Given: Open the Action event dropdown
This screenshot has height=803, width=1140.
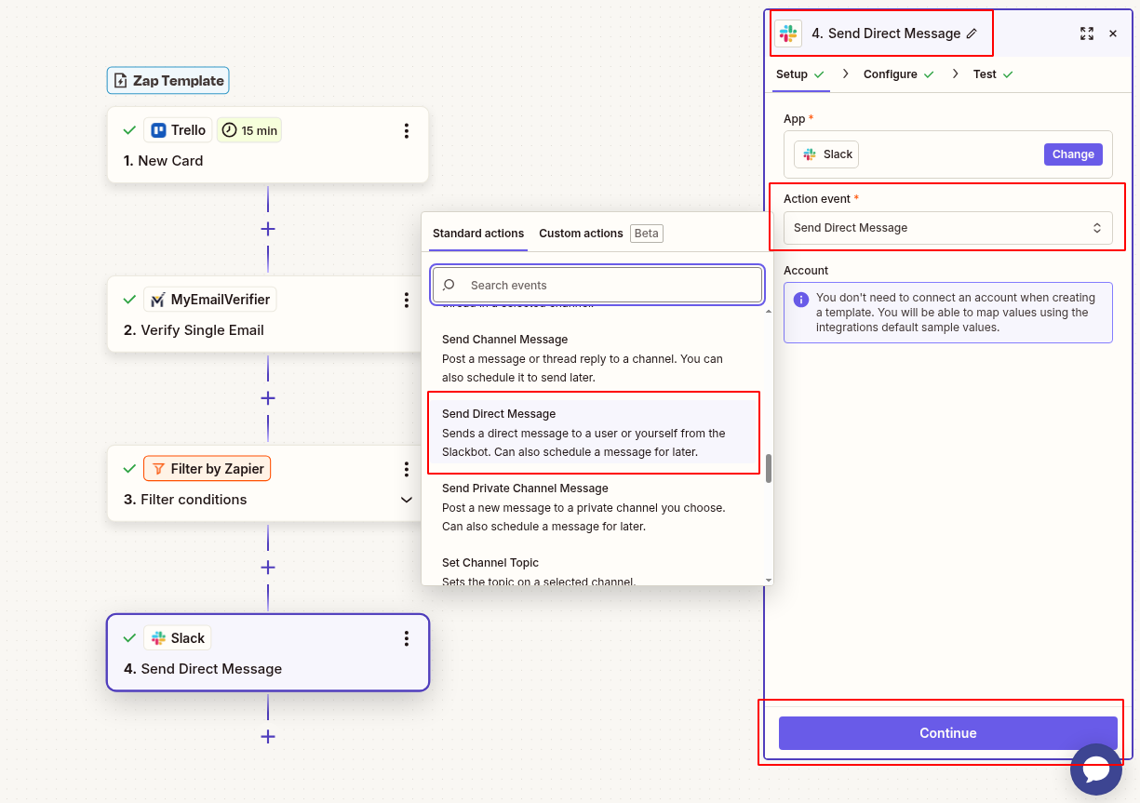Looking at the screenshot, I should click(947, 227).
